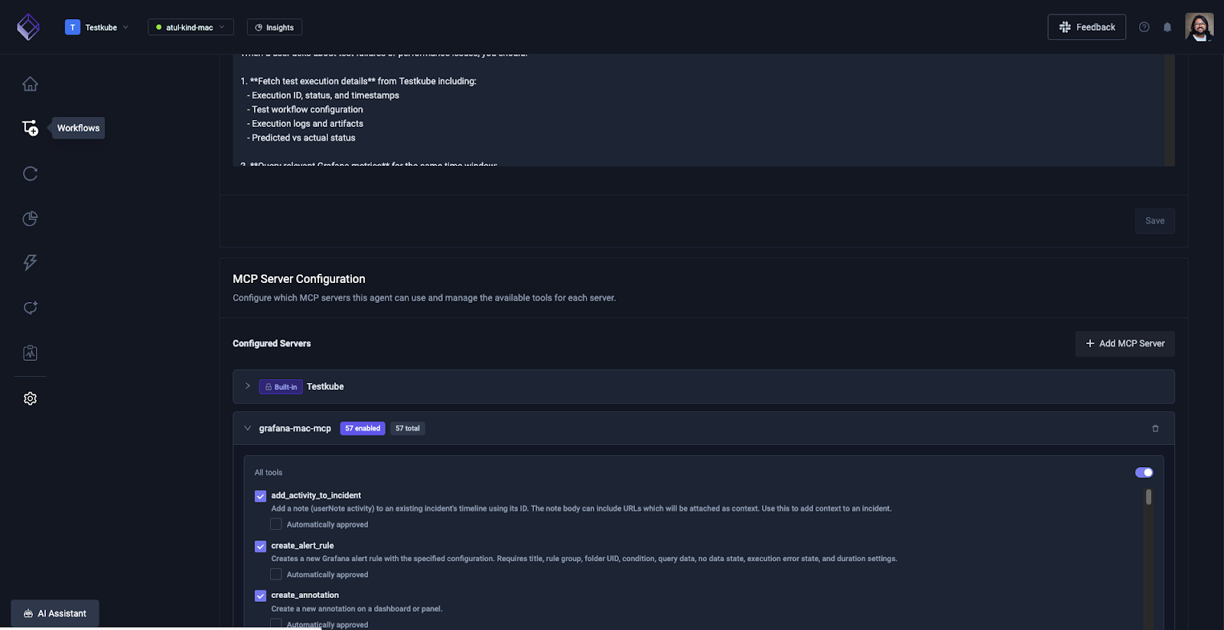Screen dimensions: 1224x630
Task: Expand the Testkube built-in server row
Action: [247, 386]
